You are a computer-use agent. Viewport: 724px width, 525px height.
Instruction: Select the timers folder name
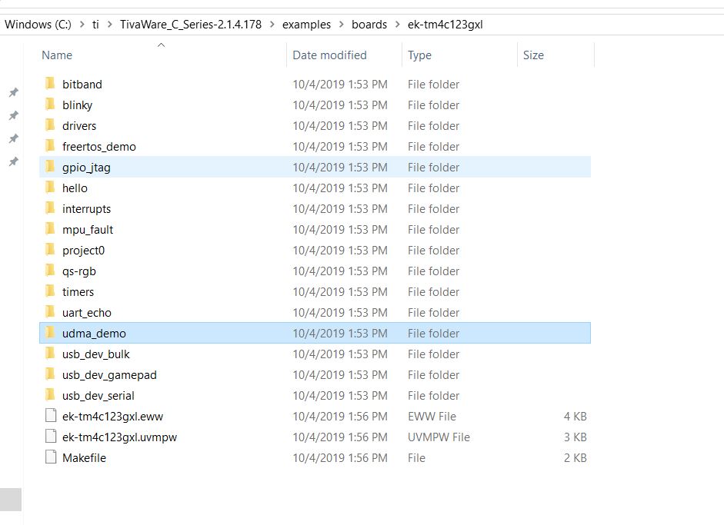tap(78, 292)
